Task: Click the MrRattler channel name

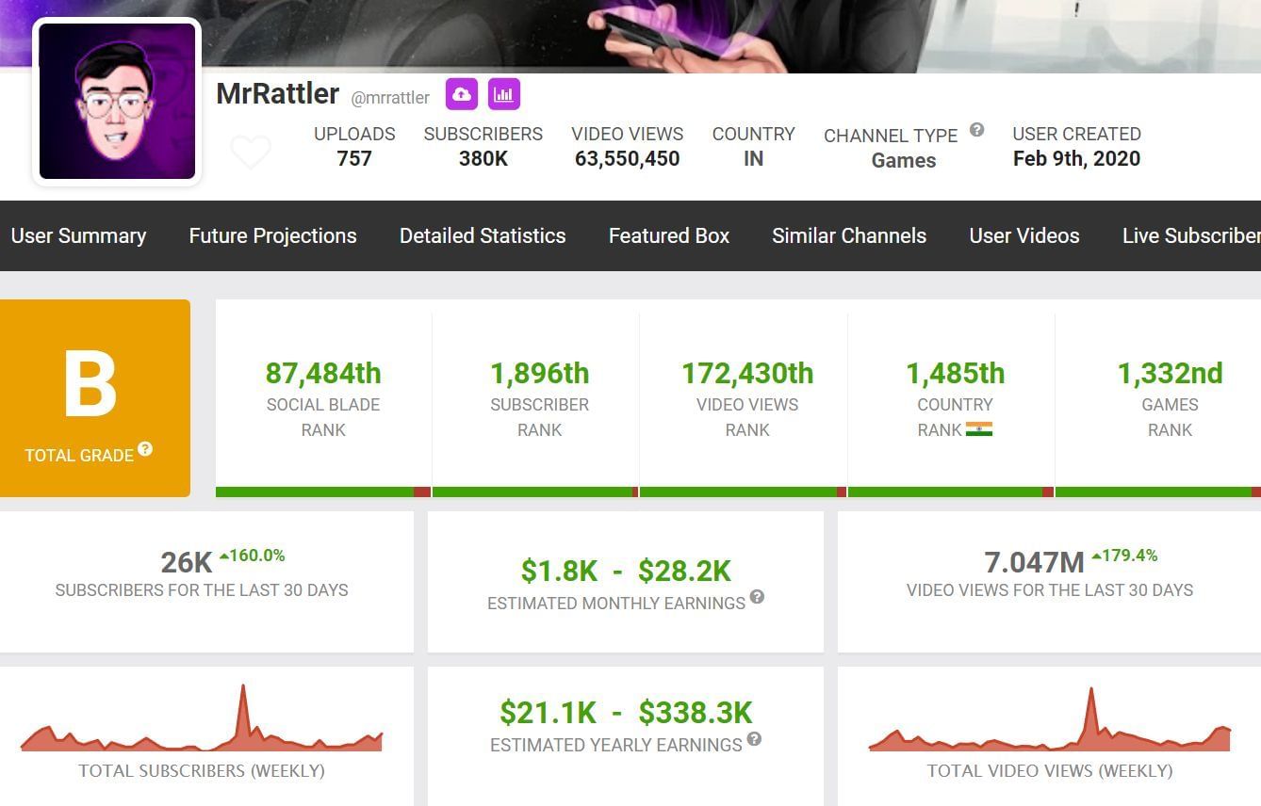Action: 277,94
